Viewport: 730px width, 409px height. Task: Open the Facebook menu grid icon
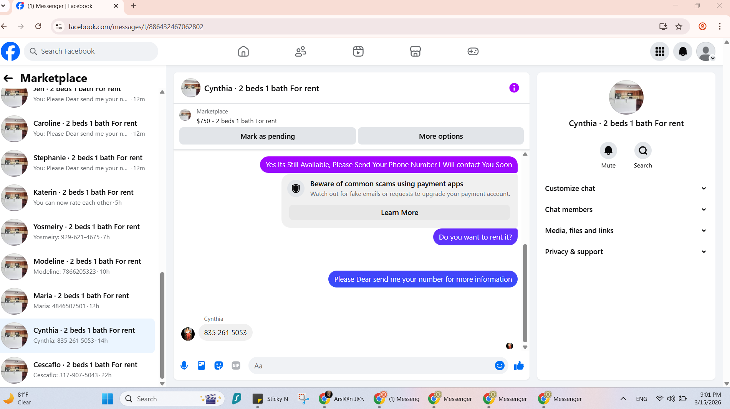click(660, 51)
